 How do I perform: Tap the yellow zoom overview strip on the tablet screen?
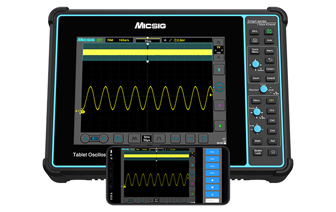[x=147, y=52]
